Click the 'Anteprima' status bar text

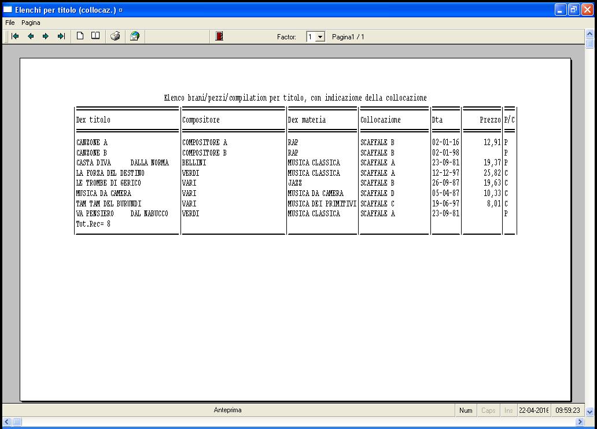click(x=228, y=410)
